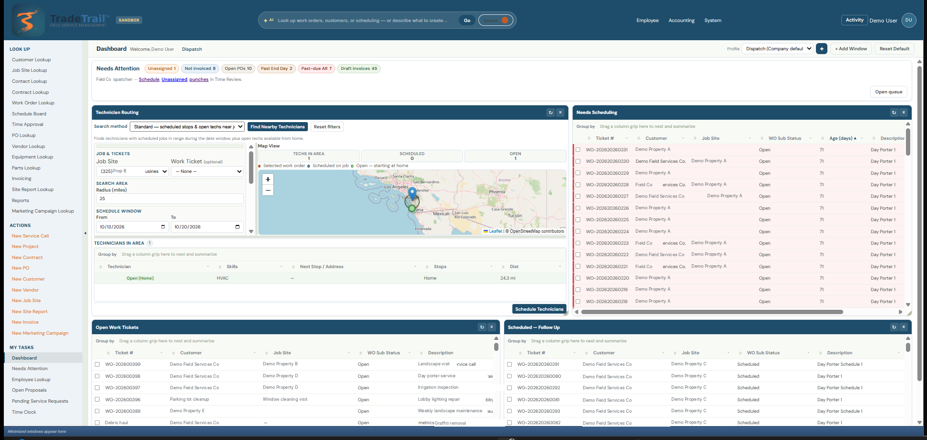Click the blue plus button beside Profile dropdown
This screenshot has width=927, height=440.
pos(822,49)
